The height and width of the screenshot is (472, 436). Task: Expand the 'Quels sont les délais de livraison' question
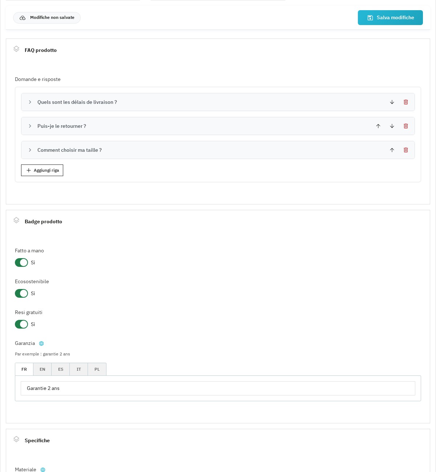click(30, 102)
